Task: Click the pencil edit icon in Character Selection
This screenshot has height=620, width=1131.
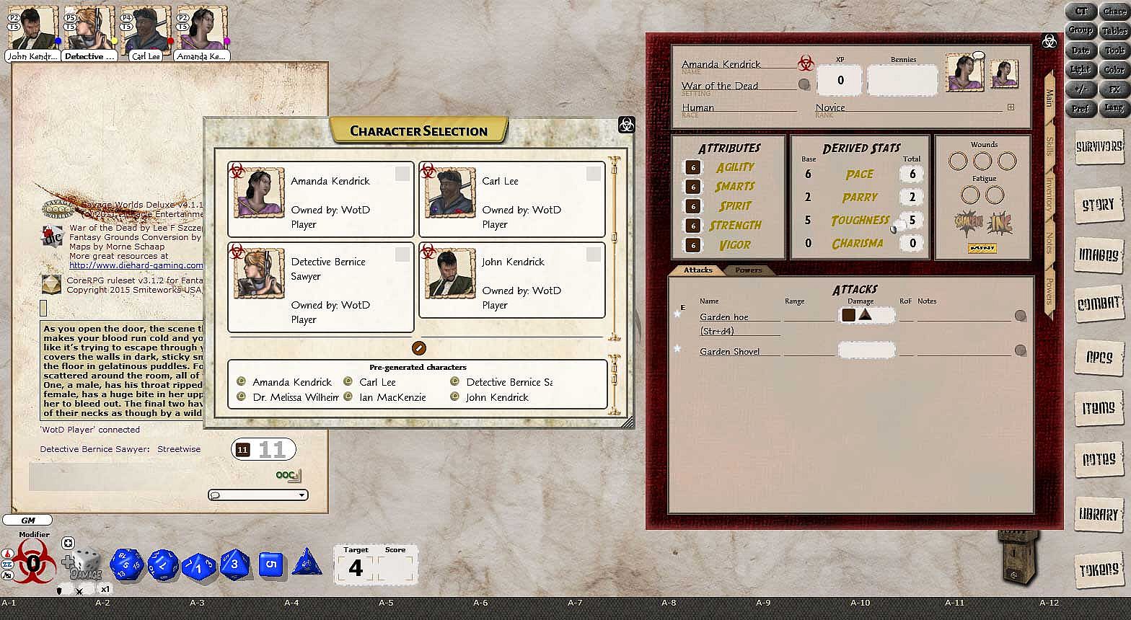Action: coord(418,348)
